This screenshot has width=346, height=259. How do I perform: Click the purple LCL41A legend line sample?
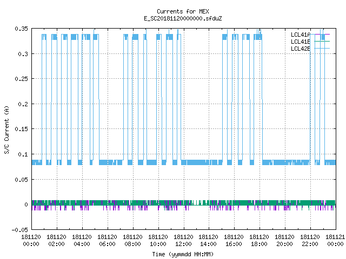[x=322, y=35]
